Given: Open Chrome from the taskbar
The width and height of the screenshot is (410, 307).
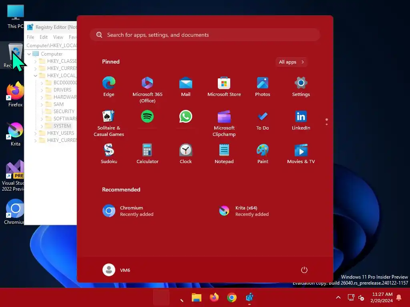Looking at the screenshot, I should click(232, 297).
